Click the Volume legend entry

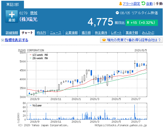[36, 105]
